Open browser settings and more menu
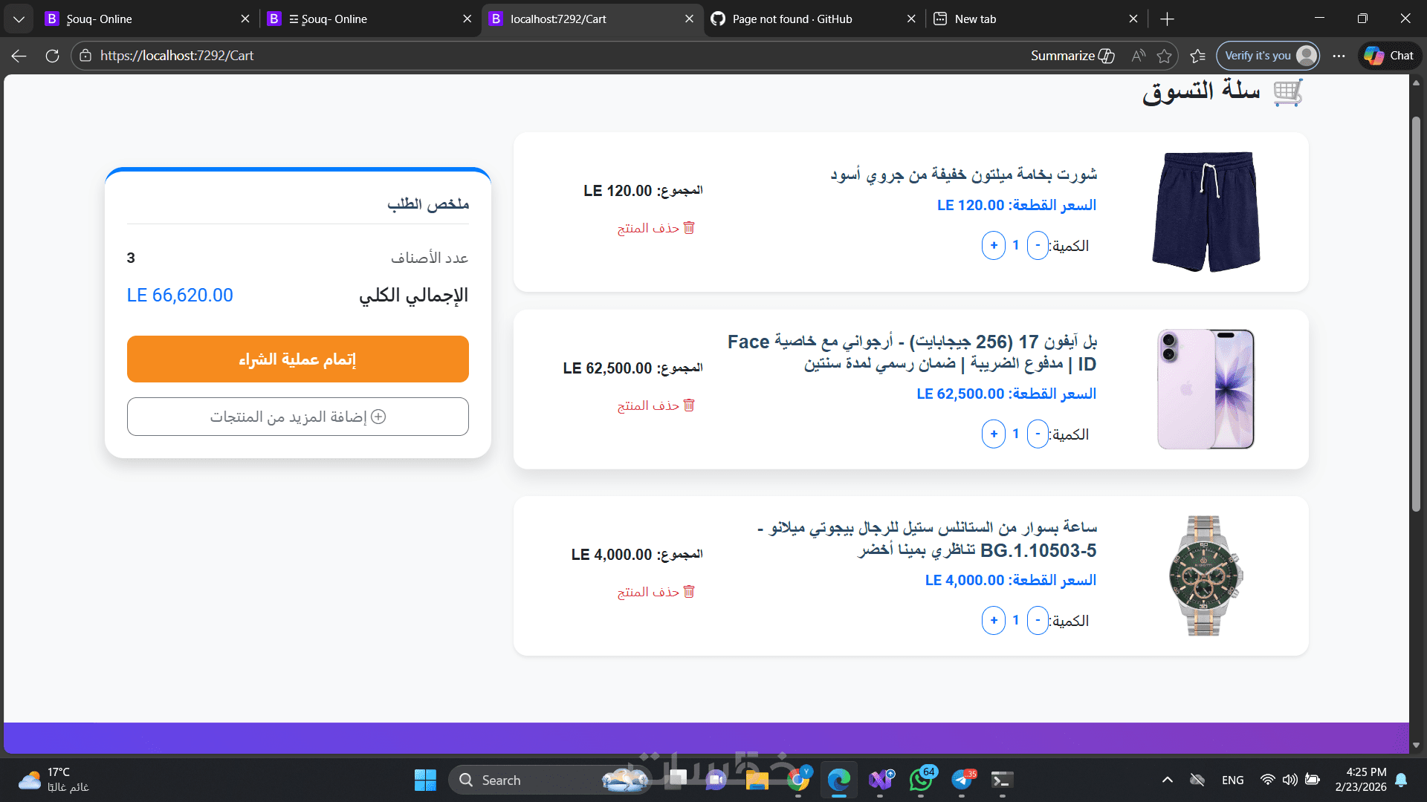This screenshot has height=802, width=1427. click(1339, 56)
